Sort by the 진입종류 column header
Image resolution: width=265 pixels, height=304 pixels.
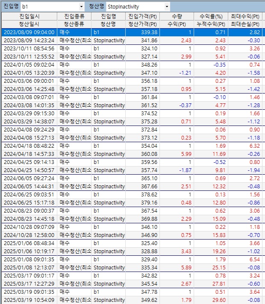(74, 16)
